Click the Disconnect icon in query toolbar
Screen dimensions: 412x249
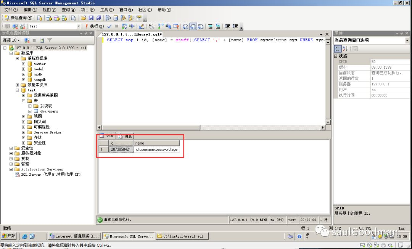click(x=15, y=26)
